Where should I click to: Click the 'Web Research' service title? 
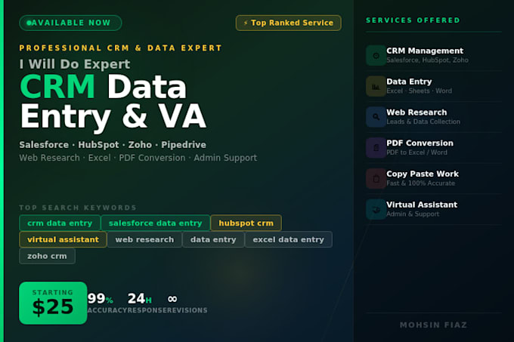tap(416, 112)
